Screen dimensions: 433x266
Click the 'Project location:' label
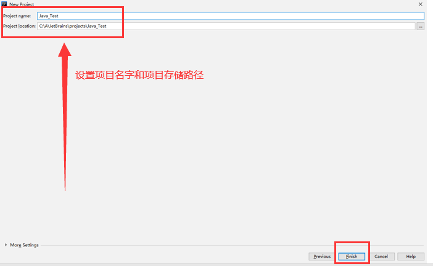(19, 26)
